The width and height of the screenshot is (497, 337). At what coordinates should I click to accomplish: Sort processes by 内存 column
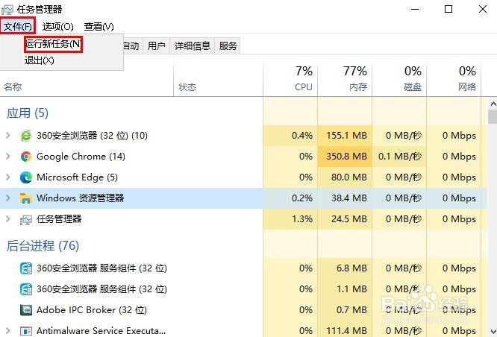tap(345, 81)
